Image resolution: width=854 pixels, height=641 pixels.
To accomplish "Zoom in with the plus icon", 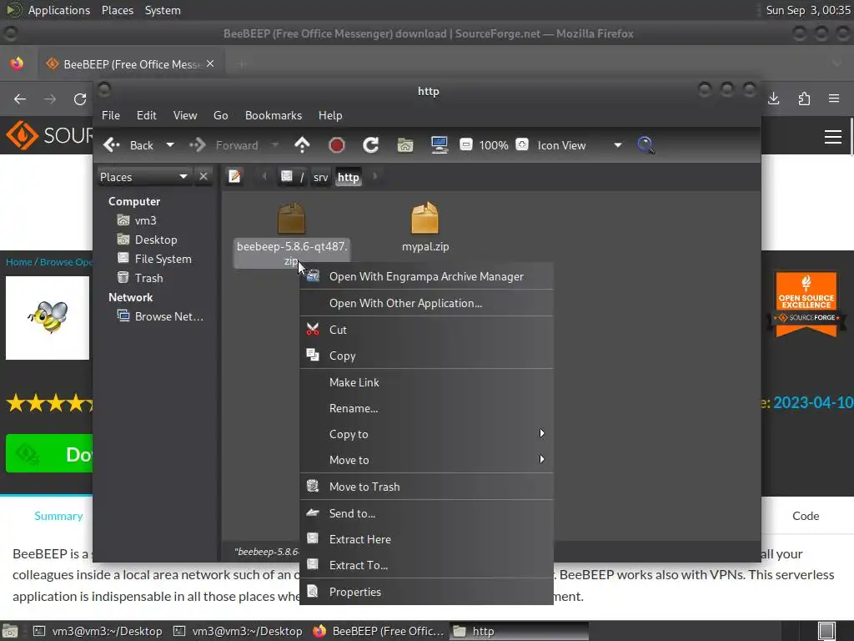I will point(522,145).
